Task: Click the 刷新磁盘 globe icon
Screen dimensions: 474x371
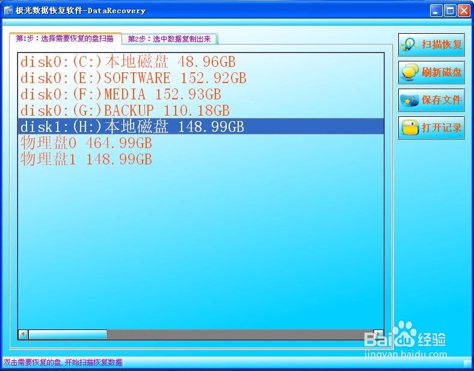Action: pyautogui.click(x=410, y=72)
